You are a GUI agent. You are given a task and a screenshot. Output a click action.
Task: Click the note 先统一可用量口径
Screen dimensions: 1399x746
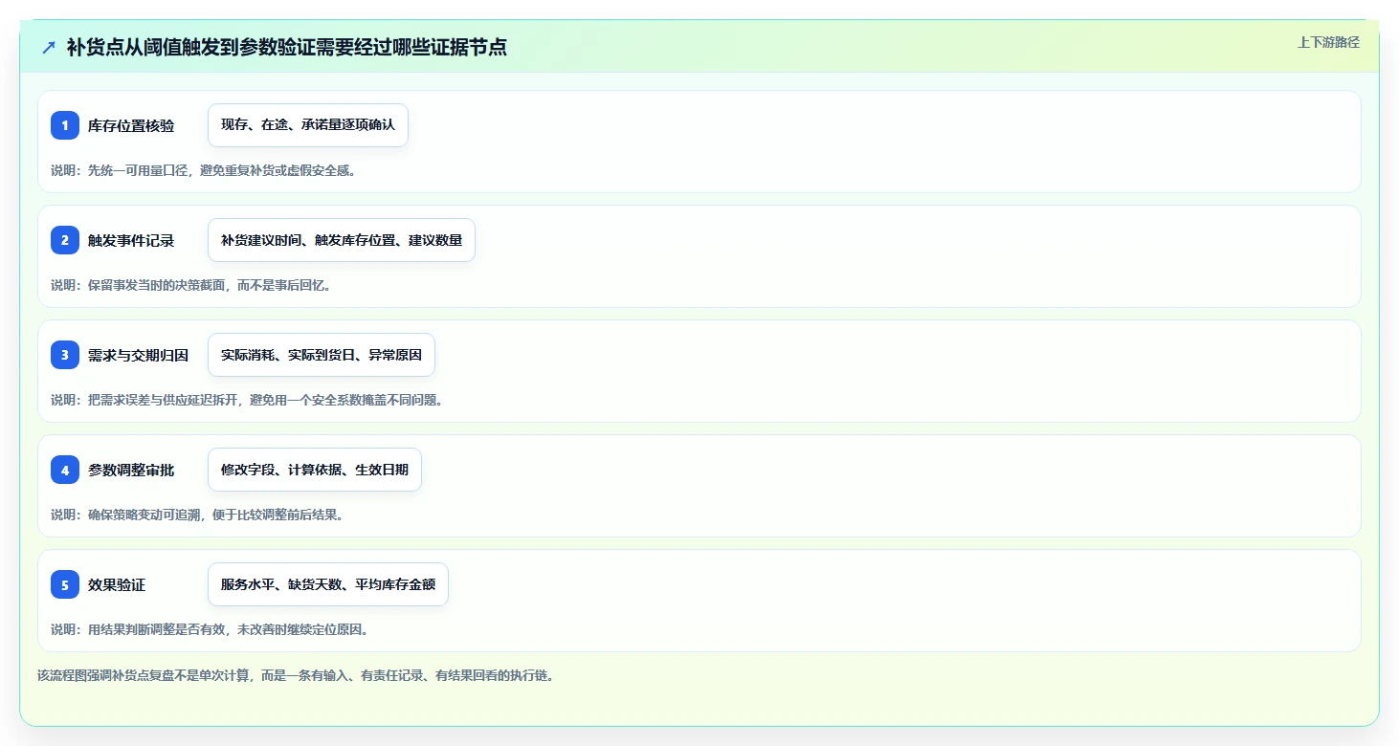pos(204,170)
